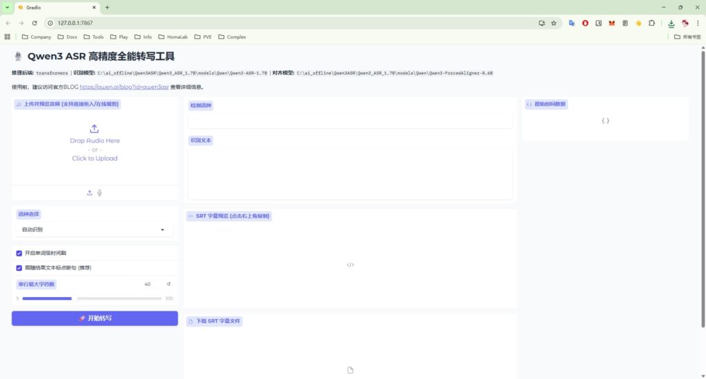
Task: Start transcription with the 开始转写 button
Action: click(x=94, y=318)
